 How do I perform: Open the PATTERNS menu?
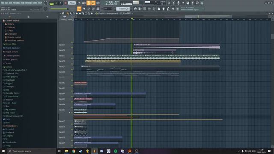coord(16,3)
